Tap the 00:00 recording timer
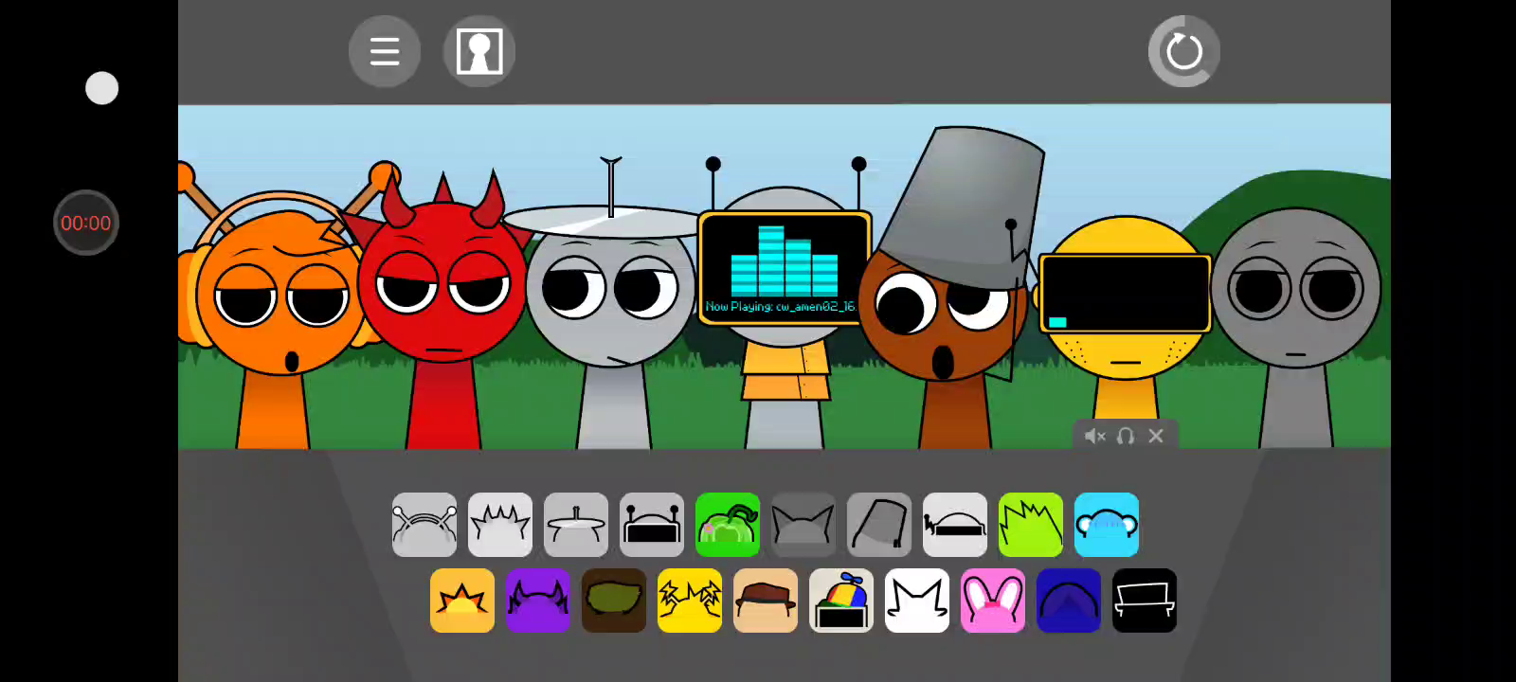The image size is (1516, 682). click(x=86, y=223)
